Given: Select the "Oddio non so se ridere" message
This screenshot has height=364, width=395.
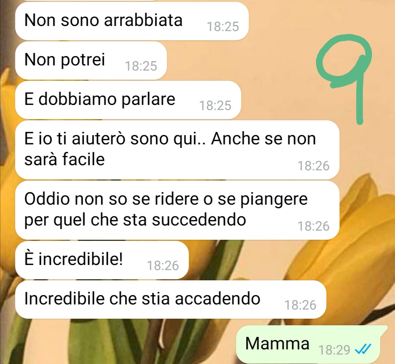Looking at the screenshot, I should pos(177,210).
